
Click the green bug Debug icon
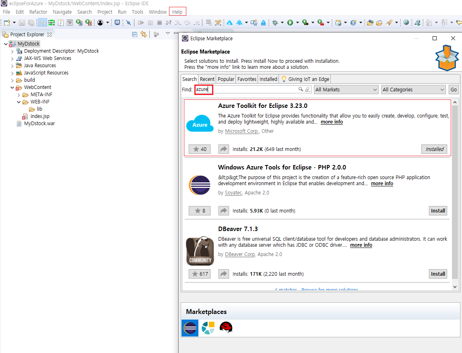(275, 23)
